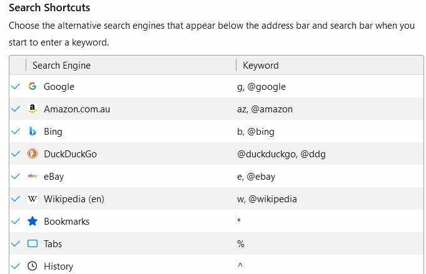Toggle the History shortcut checkmark
This screenshot has height=274, width=426.
16,266
